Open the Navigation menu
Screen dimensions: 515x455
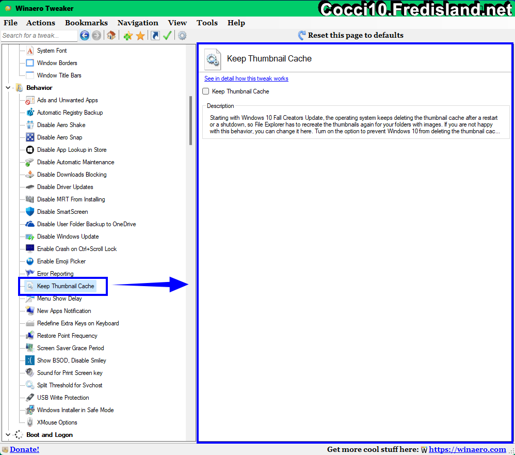coord(138,23)
